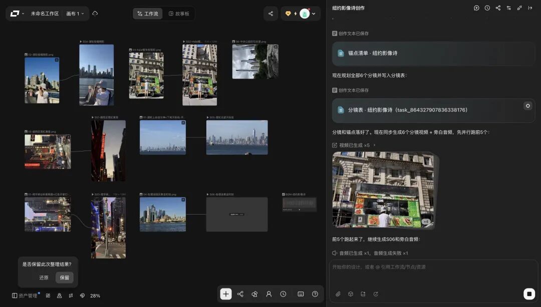The height and width of the screenshot is (307, 541).
Task: Open the account avatar dropdown
Action: point(308,13)
